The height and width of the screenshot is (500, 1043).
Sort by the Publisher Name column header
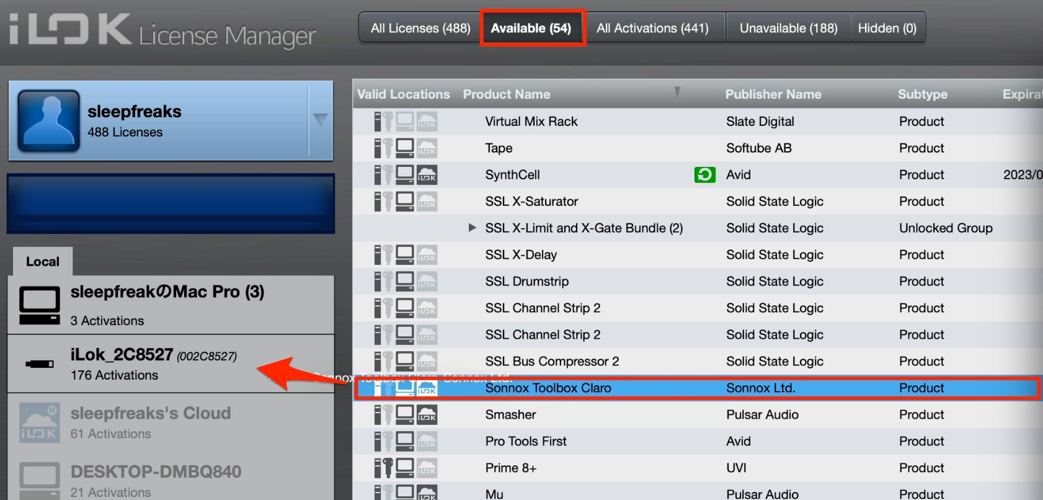click(x=773, y=94)
